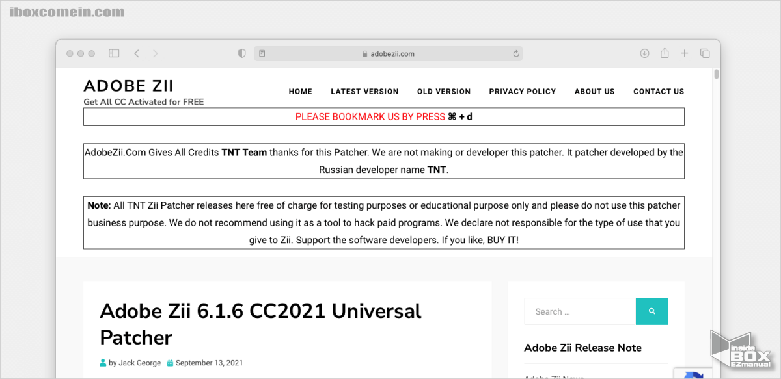Click the calendar icon beside the date

(x=170, y=363)
